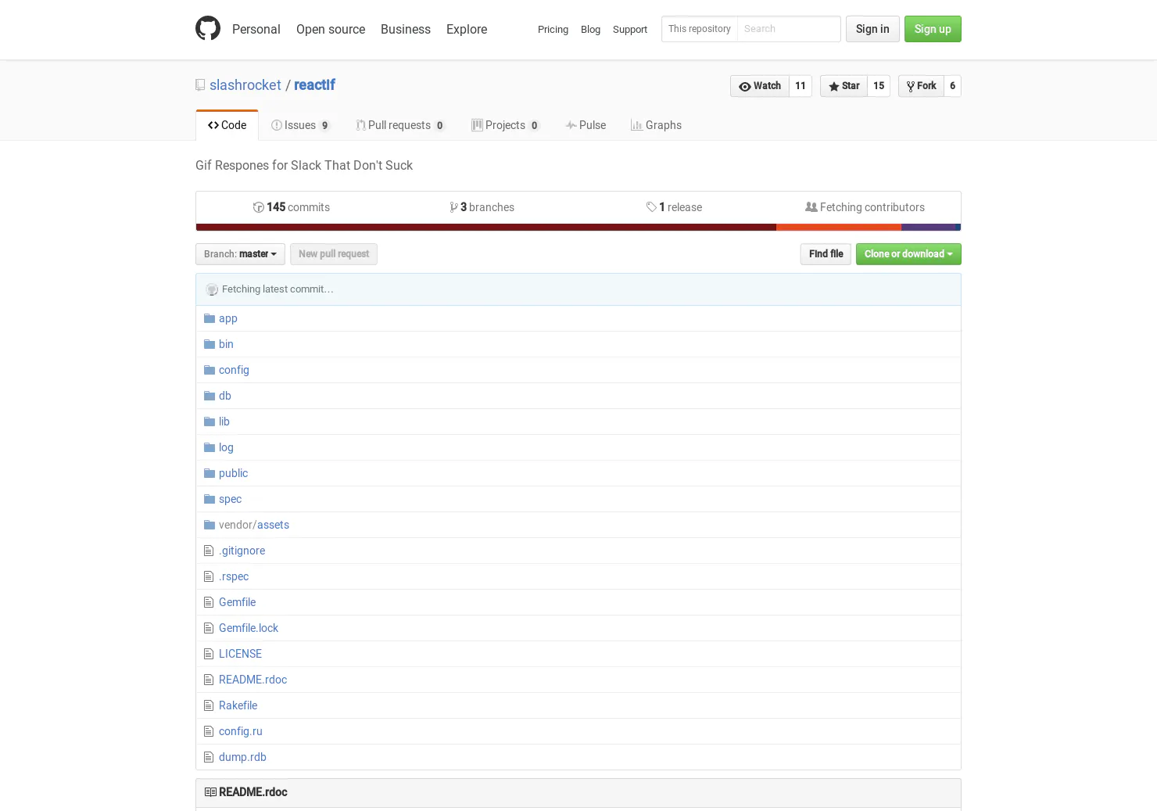Click the orange language bar segment
Viewport: 1157px width, 811px height.
[839, 228]
